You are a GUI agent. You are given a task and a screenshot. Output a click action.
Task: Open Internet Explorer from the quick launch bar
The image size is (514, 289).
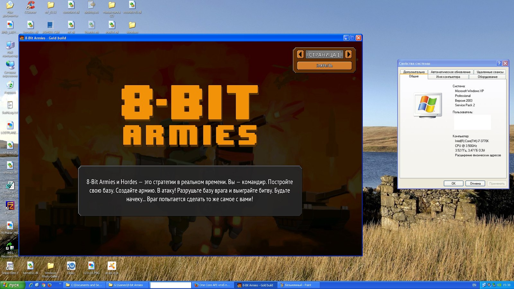(x=31, y=285)
